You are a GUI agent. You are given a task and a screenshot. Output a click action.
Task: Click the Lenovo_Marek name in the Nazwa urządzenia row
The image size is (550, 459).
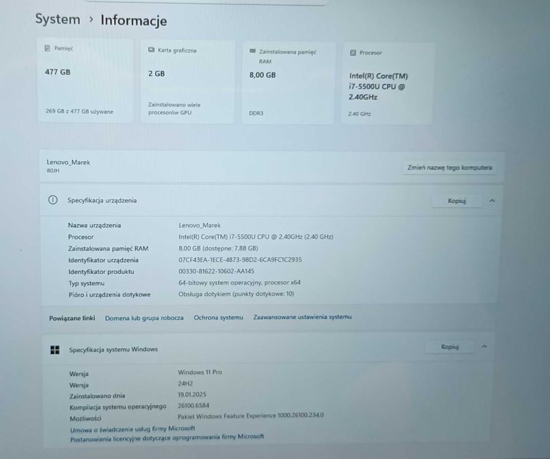[199, 226]
